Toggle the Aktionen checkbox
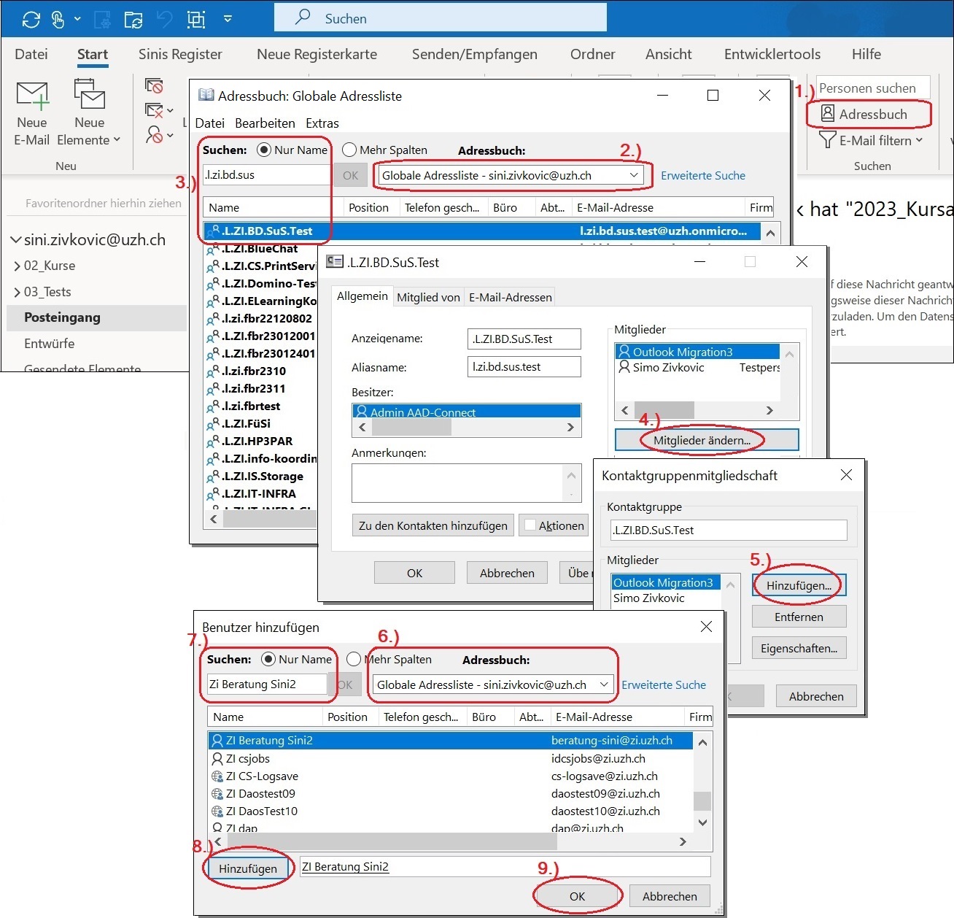This screenshot has width=954, height=918. [530, 525]
